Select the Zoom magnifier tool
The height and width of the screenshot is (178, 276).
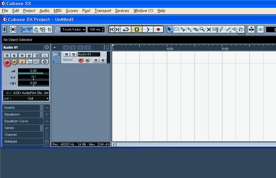[202, 30]
